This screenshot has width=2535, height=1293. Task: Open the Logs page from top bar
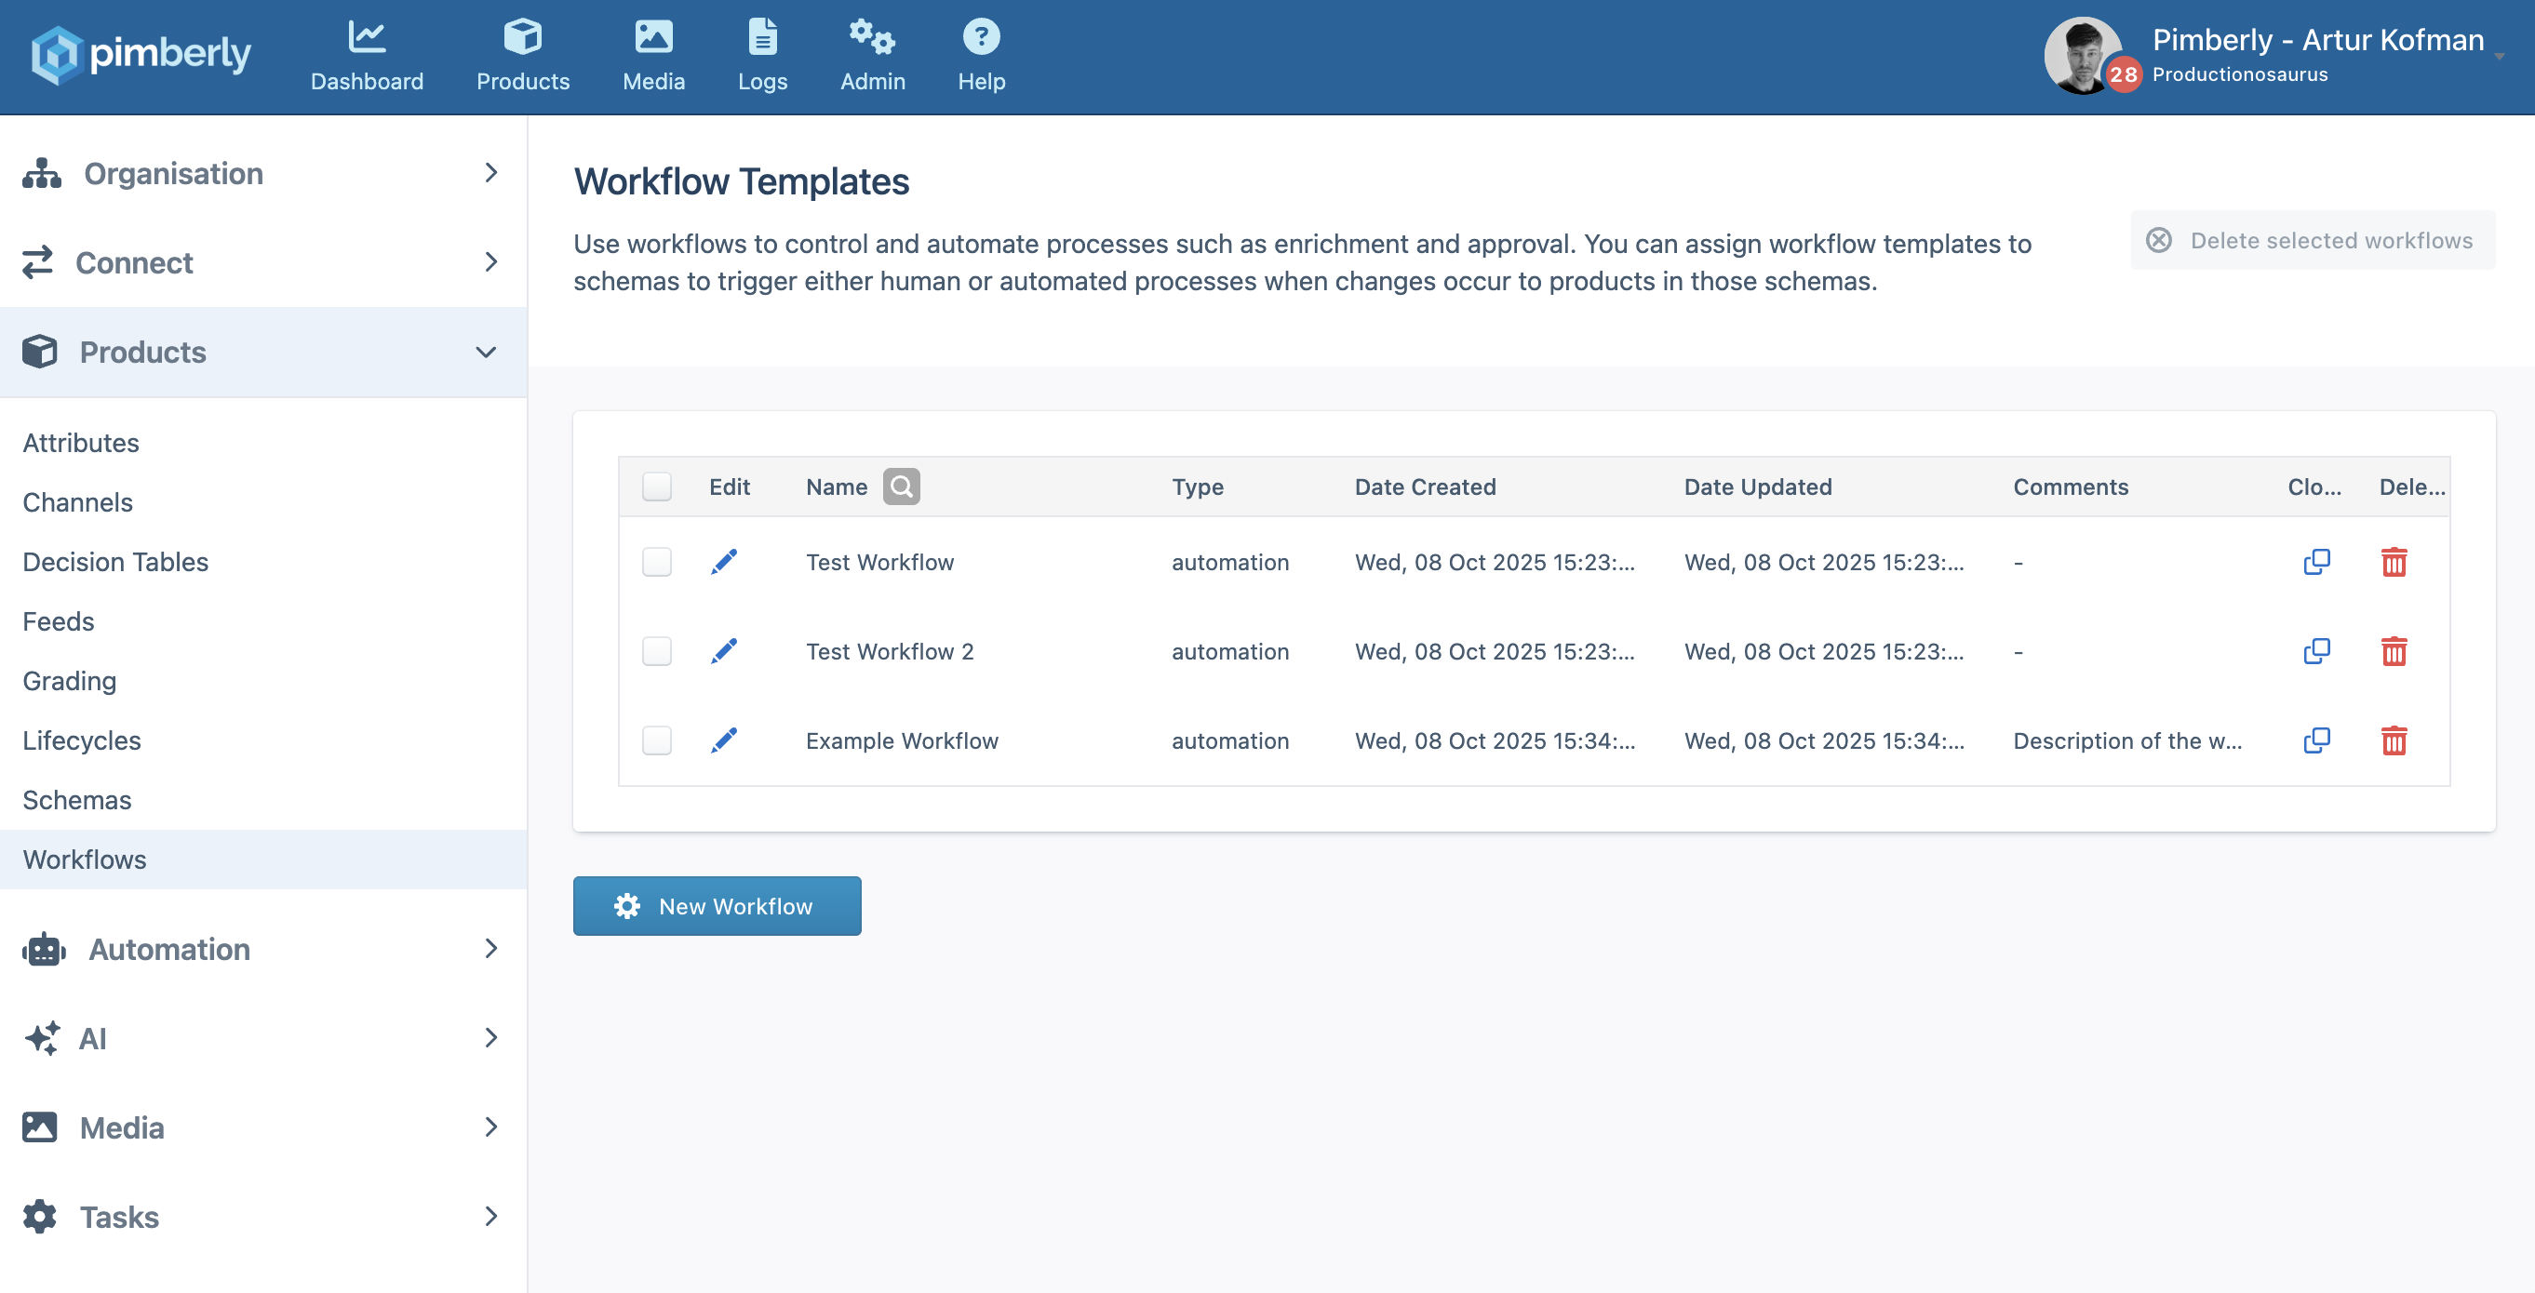pyautogui.click(x=761, y=55)
